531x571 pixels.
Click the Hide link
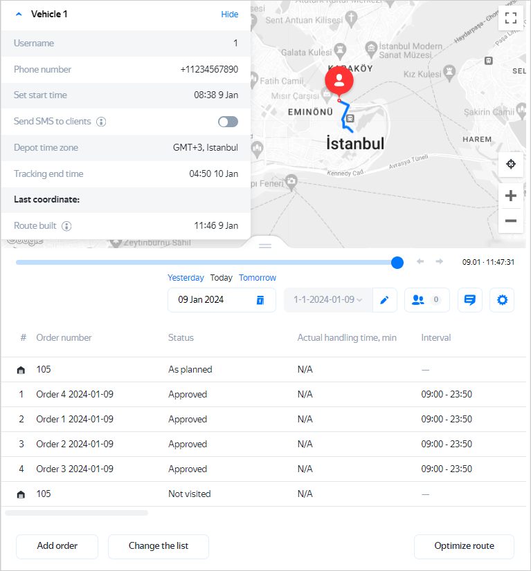pos(229,15)
